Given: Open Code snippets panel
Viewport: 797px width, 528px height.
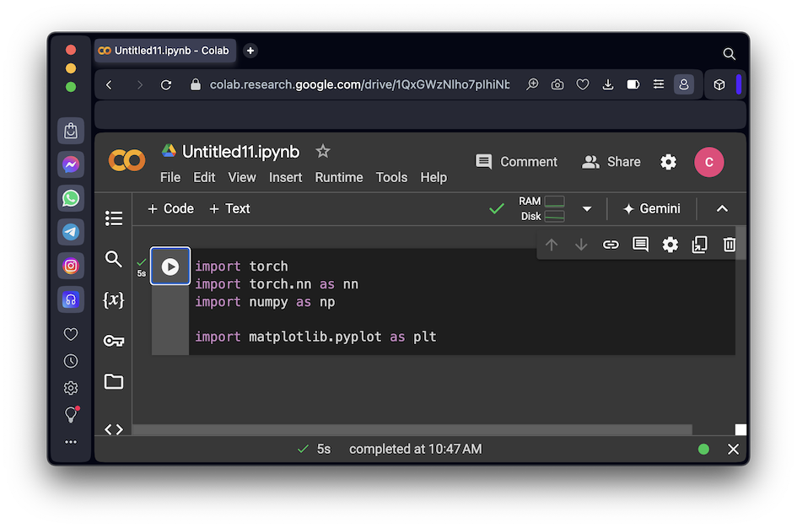Looking at the screenshot, I should pos(114,429).
